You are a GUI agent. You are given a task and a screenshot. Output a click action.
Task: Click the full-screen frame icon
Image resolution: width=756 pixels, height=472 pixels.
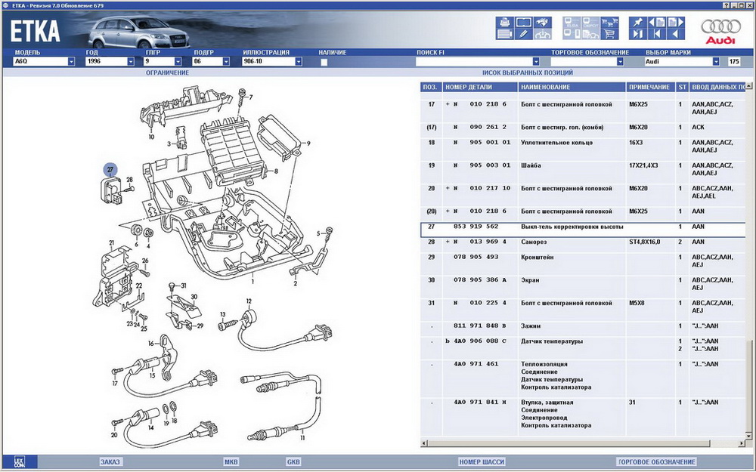click(x=524, y=22)
